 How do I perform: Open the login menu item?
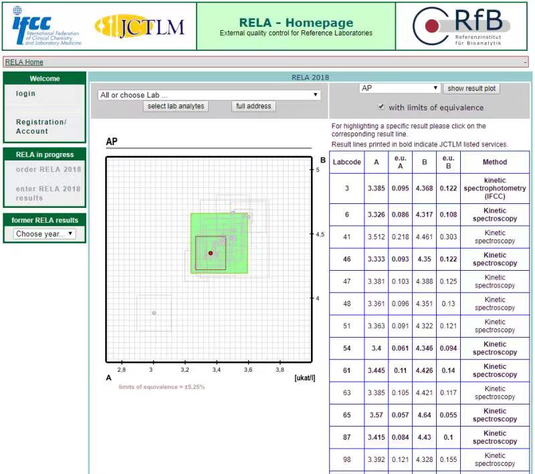click(26, 94)
